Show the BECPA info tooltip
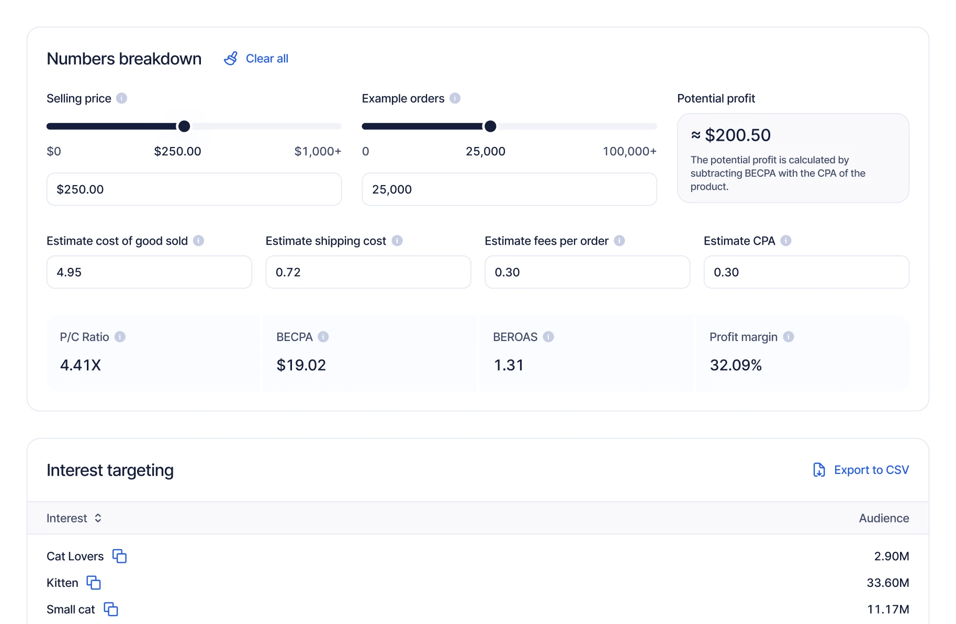Image resolution: width=956 pixels, height=624 pixels. coord(323,337)
